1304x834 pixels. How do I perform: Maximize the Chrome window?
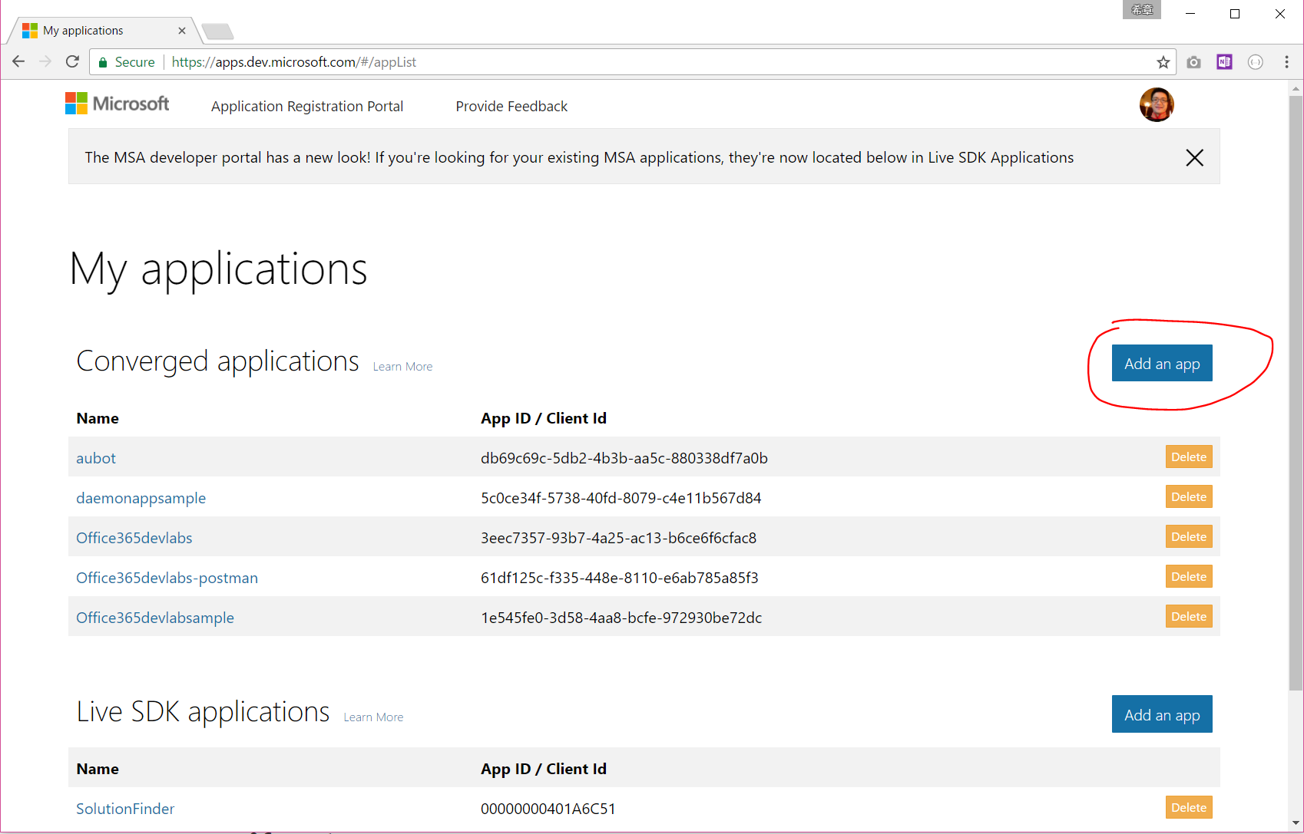pos(1235,14)
